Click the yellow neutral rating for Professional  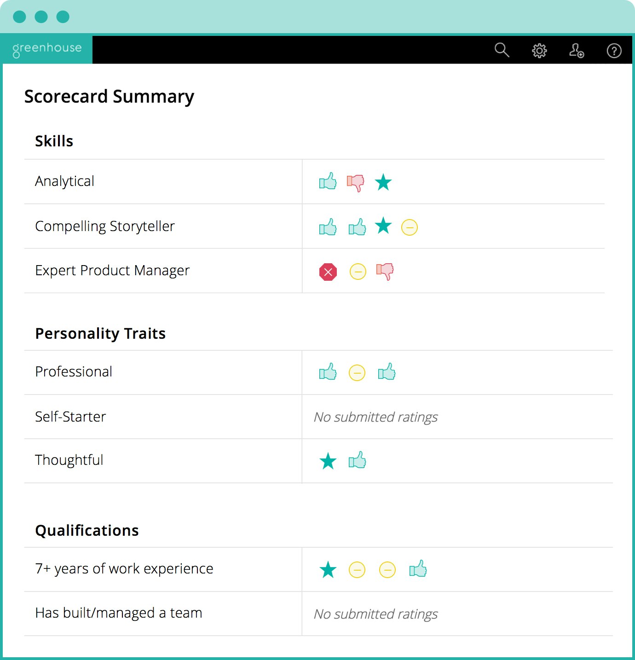tap(357, 373)
